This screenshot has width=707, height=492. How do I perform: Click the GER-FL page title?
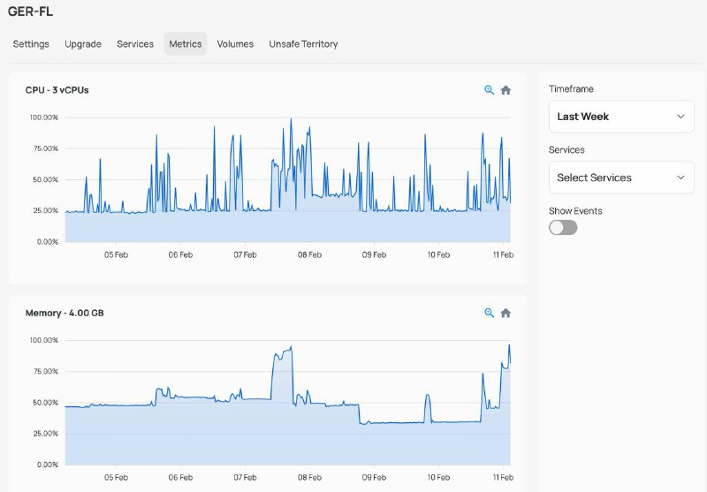(30, 12)
